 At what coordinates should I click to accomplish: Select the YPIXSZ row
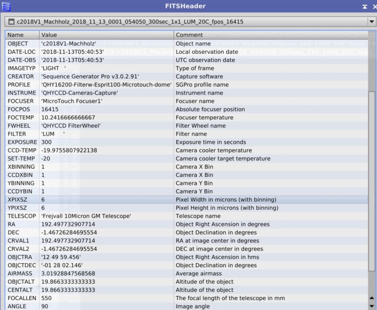pos(186,208)
